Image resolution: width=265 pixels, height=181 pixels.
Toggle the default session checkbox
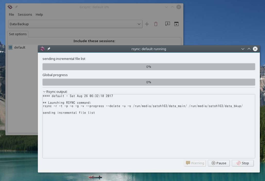(x=11, y=47)
